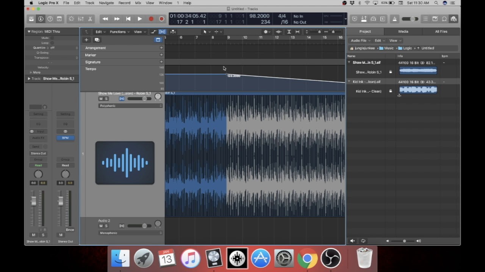485x272 pixels.
Task: Expand the Track Show Me...Robin S_1 inspector
Action: 29,79
